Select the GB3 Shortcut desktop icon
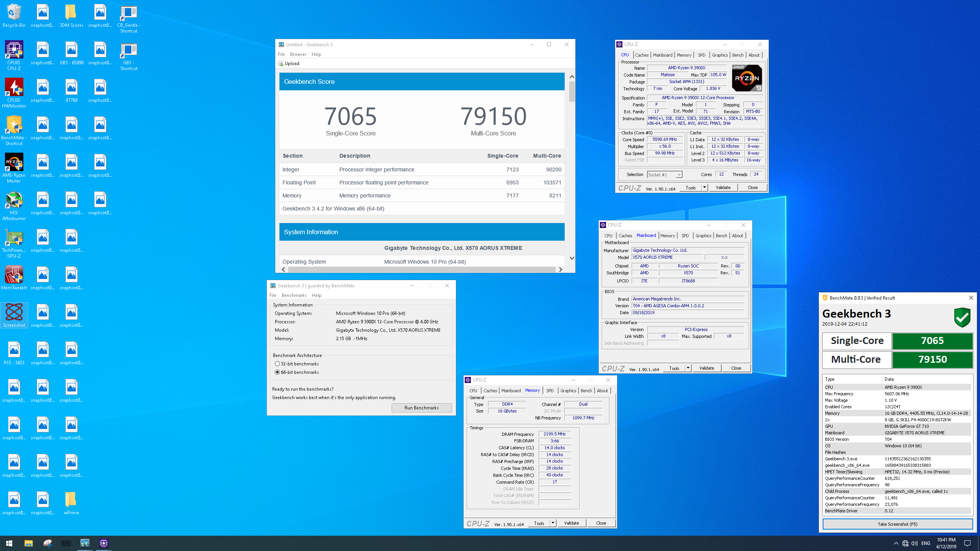Viewport: 980px width, 551px height. tap(129, 57)
